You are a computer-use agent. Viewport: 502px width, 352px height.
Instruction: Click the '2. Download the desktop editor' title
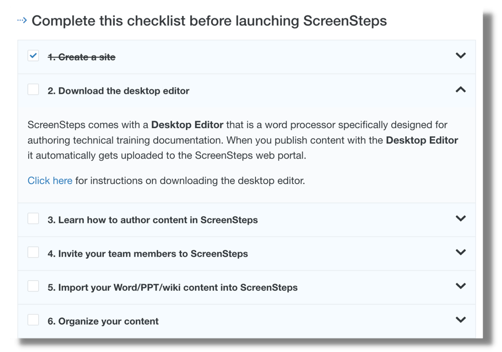pos(118,91)
